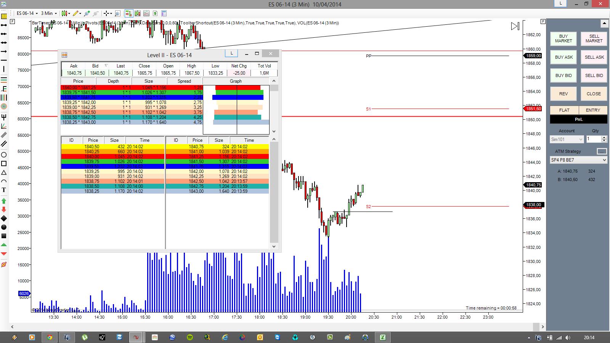610x343 pixels.
Task: Select the diamond marker tool
Action: [x=4, y=218]
